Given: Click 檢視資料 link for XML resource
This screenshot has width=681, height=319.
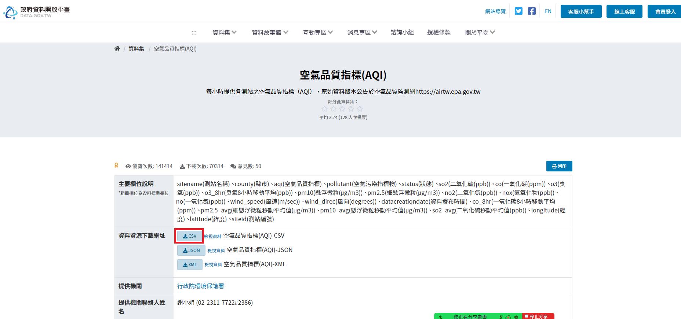Looking at the screenshot, I should click(213, 265).
